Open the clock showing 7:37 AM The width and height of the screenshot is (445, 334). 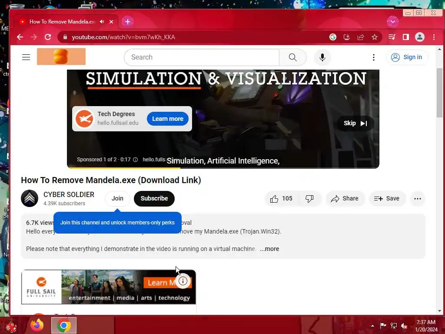[426, 326]
